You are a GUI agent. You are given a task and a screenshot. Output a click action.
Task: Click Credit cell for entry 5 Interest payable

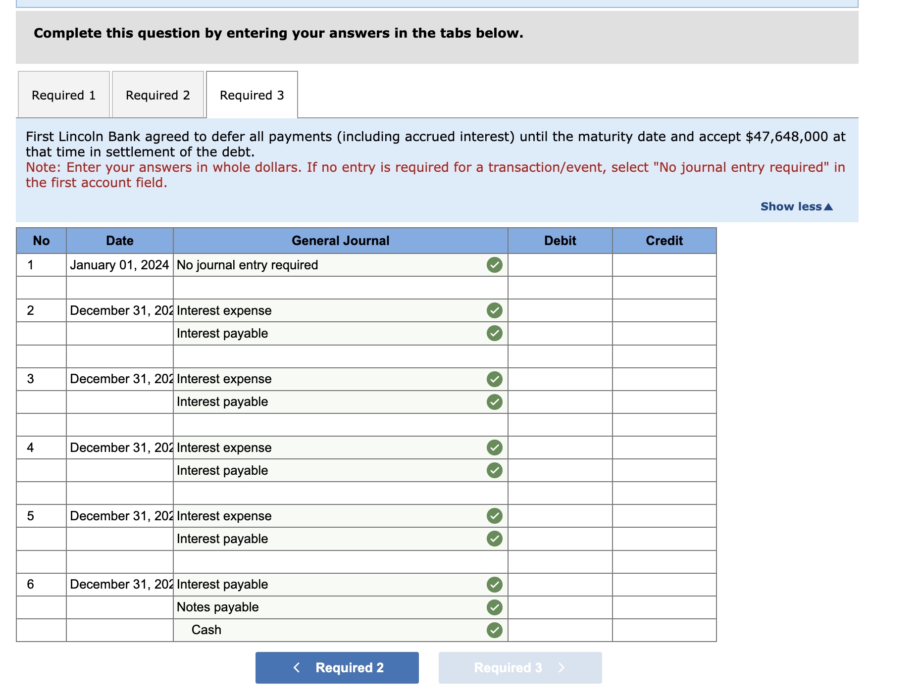point(664,539)
